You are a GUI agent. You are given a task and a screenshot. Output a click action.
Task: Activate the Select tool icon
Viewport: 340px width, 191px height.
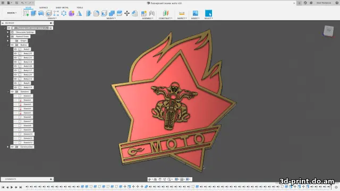208,13
